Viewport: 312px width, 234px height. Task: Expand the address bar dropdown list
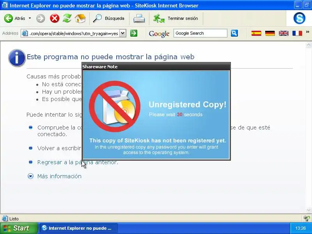pos(123,33)
